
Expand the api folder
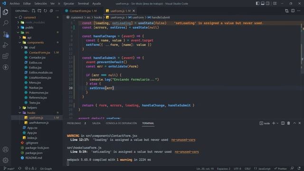[20, 38]
